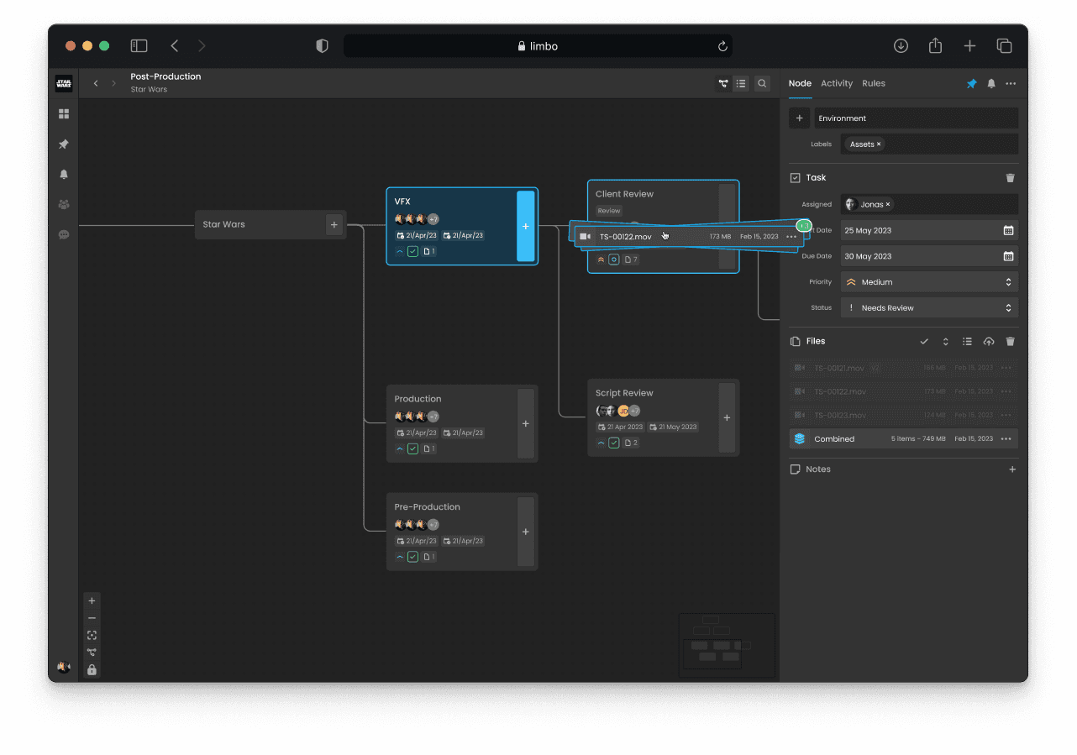Zoom in on the canvas
The image size is (1077, 755).
click(92, 600)
